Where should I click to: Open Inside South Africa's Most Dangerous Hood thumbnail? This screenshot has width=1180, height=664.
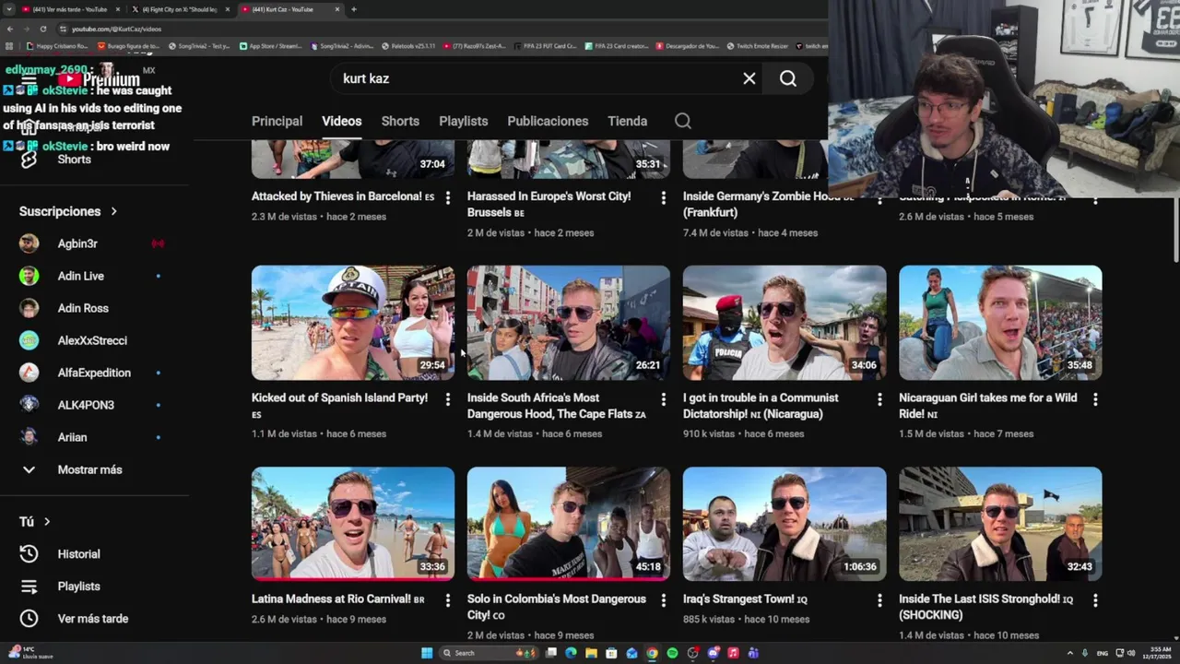tap(569, 323)
